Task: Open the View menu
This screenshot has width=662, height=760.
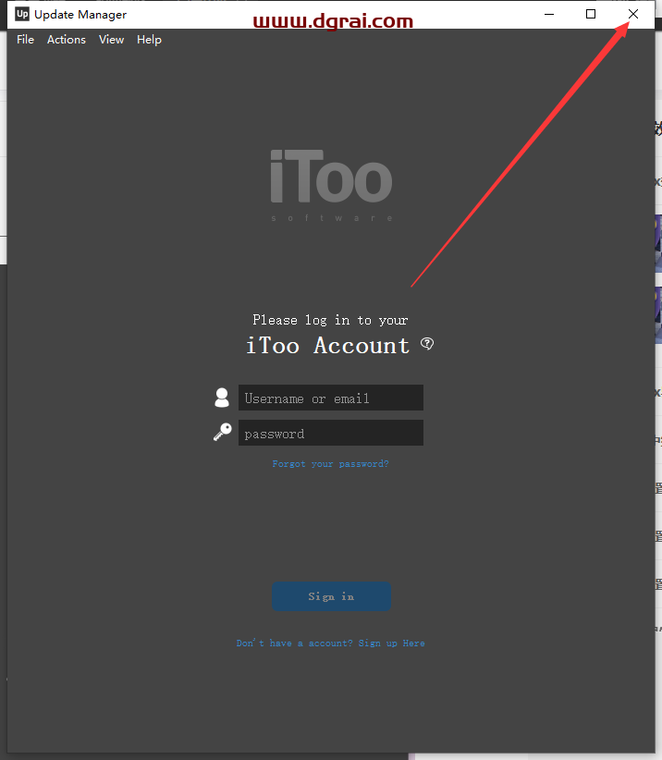Action: coord(112,40)
